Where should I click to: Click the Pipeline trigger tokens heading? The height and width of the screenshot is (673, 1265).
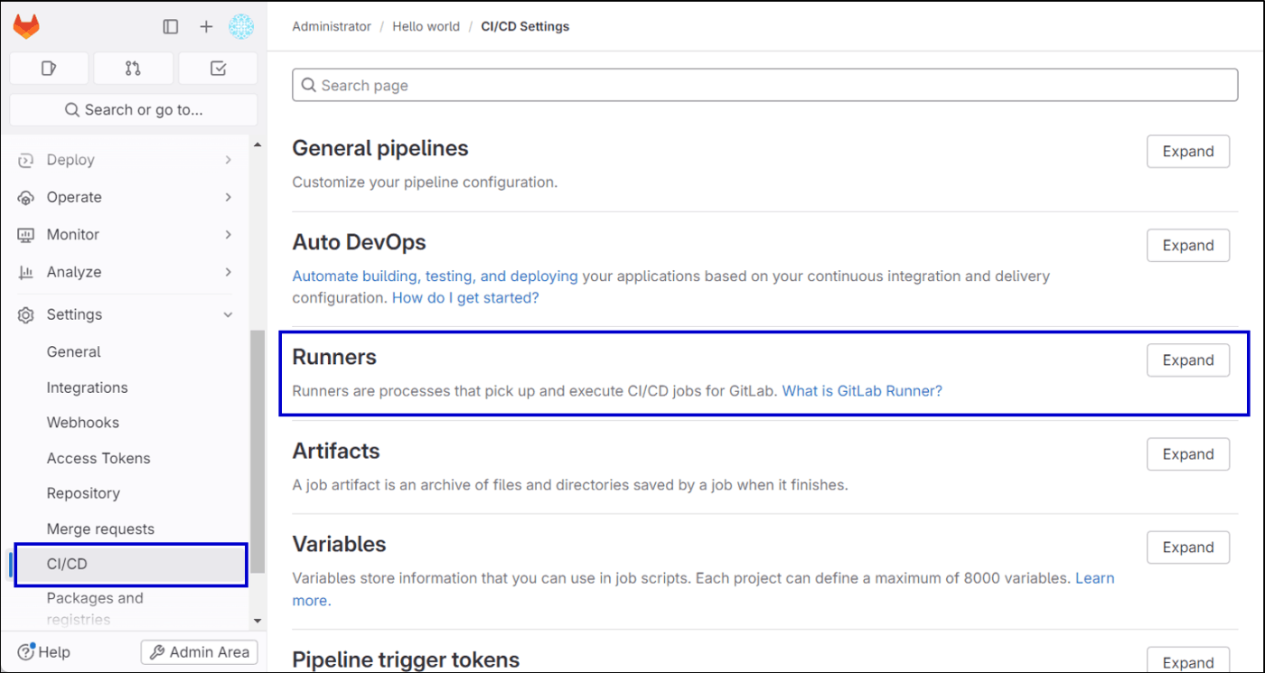click(x=406, y=660)
